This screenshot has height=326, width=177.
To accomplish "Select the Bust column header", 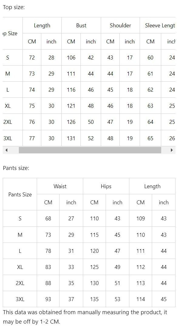I will coord(81,25).
